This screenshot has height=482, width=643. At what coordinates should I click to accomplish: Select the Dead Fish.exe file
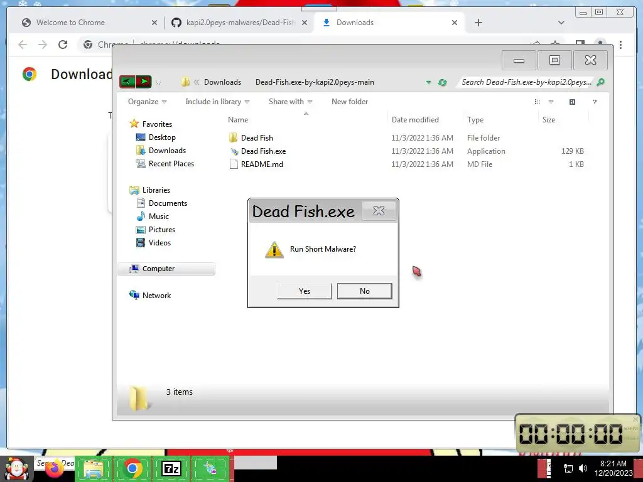tap(263, 151)
